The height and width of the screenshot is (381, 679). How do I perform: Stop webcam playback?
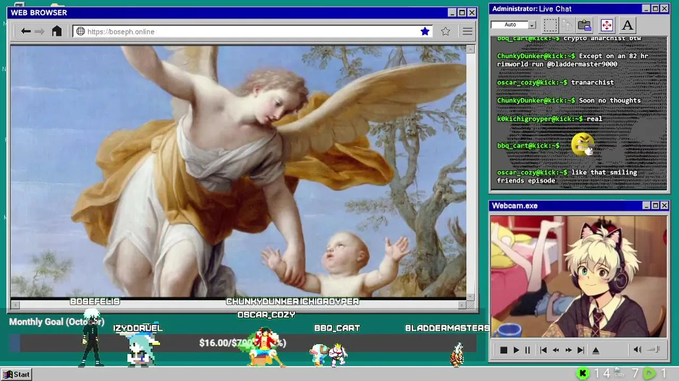[x=503, y=350]
